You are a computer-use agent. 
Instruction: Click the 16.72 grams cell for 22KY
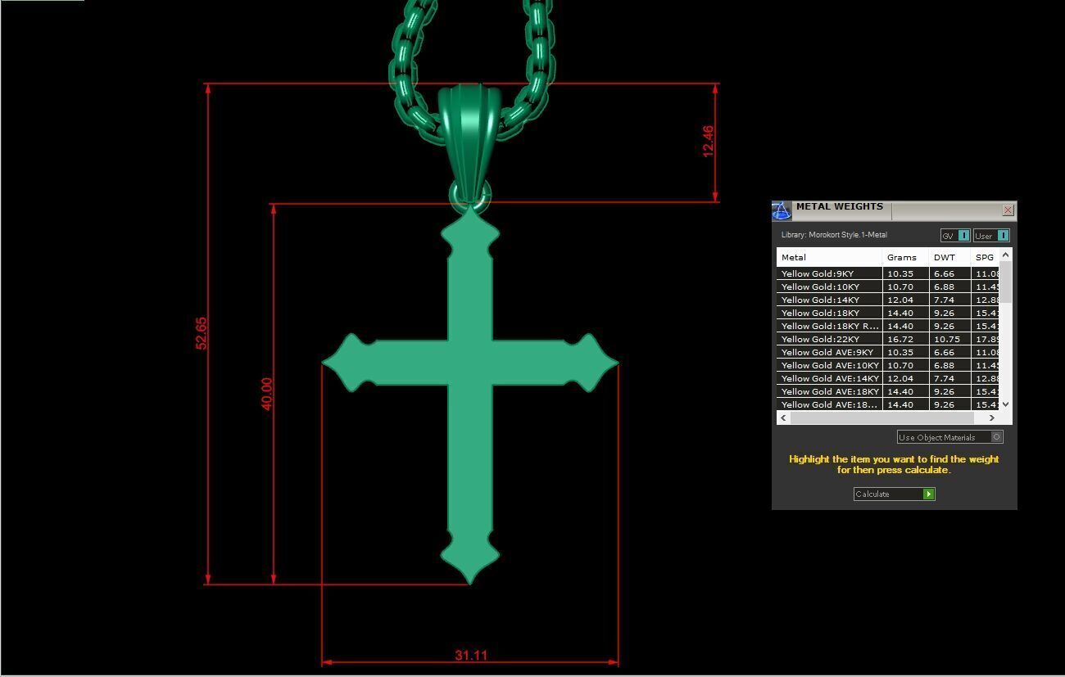tap(905, 339)
